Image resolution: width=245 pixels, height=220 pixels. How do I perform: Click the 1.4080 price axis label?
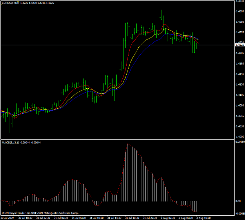coord(240,106)
